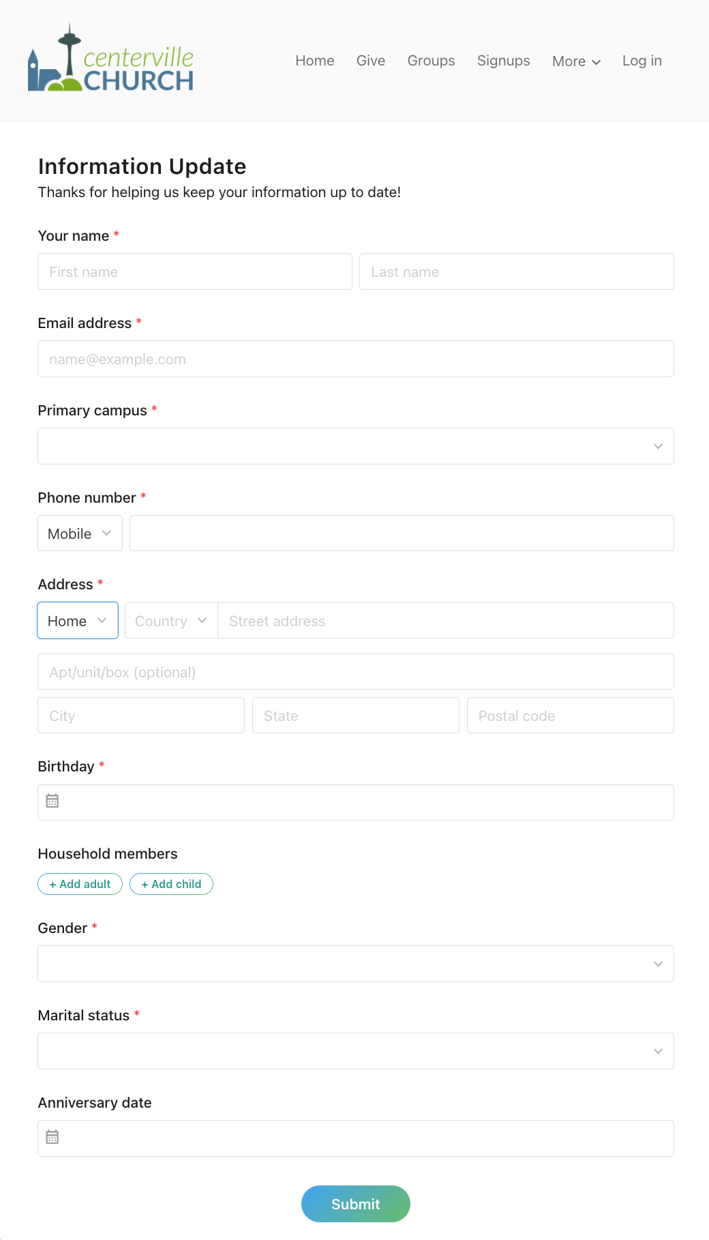
Task: Click the Log in link
Action: (641, 61)
